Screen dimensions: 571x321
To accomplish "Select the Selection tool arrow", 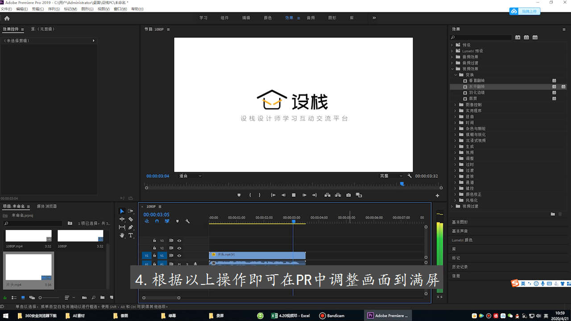I will point(122,211).
